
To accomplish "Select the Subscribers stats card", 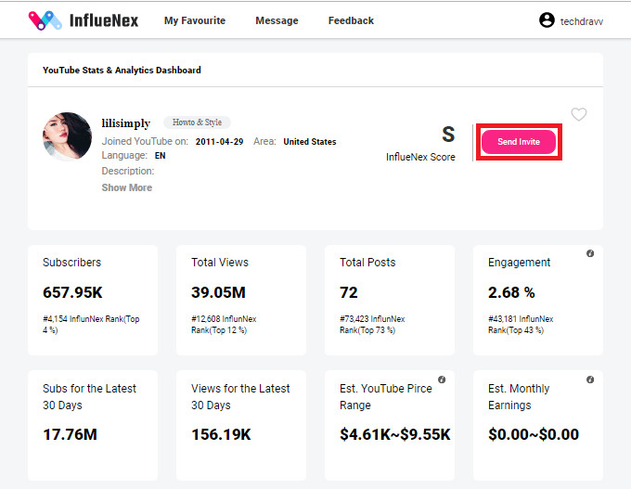I will 93,300.
